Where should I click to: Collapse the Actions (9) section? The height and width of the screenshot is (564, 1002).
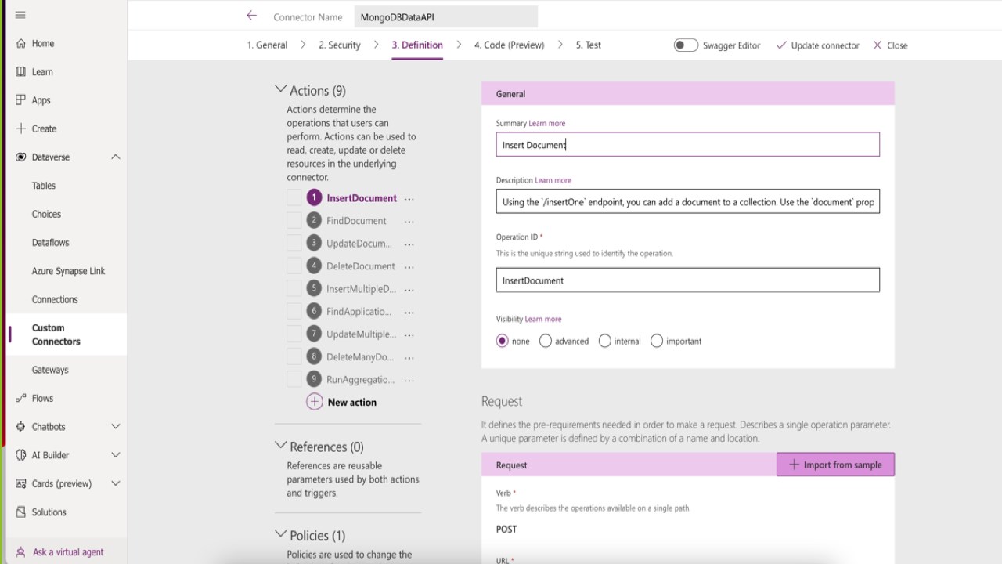(x=280, y=90)
